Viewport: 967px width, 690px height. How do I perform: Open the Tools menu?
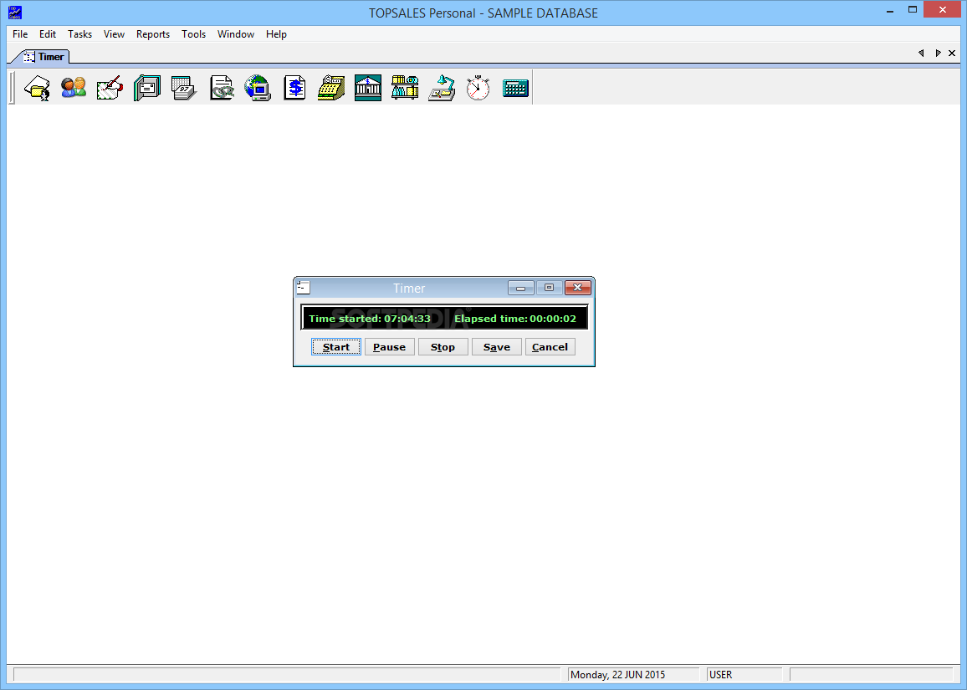pos(193,34)
